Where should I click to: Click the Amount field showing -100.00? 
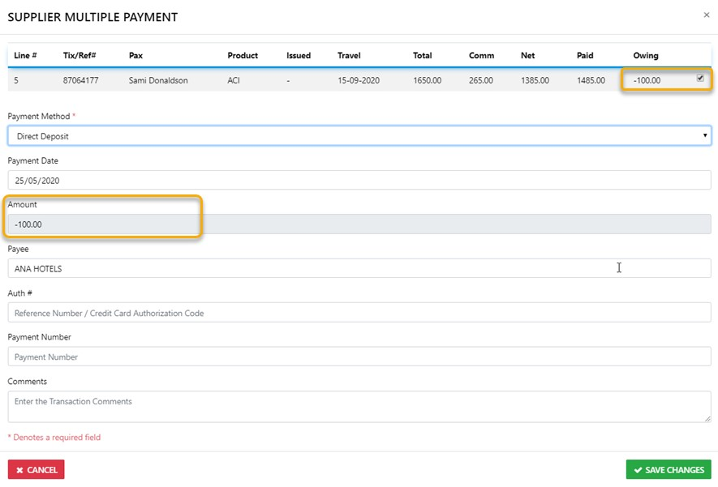[x=359, y=224]
